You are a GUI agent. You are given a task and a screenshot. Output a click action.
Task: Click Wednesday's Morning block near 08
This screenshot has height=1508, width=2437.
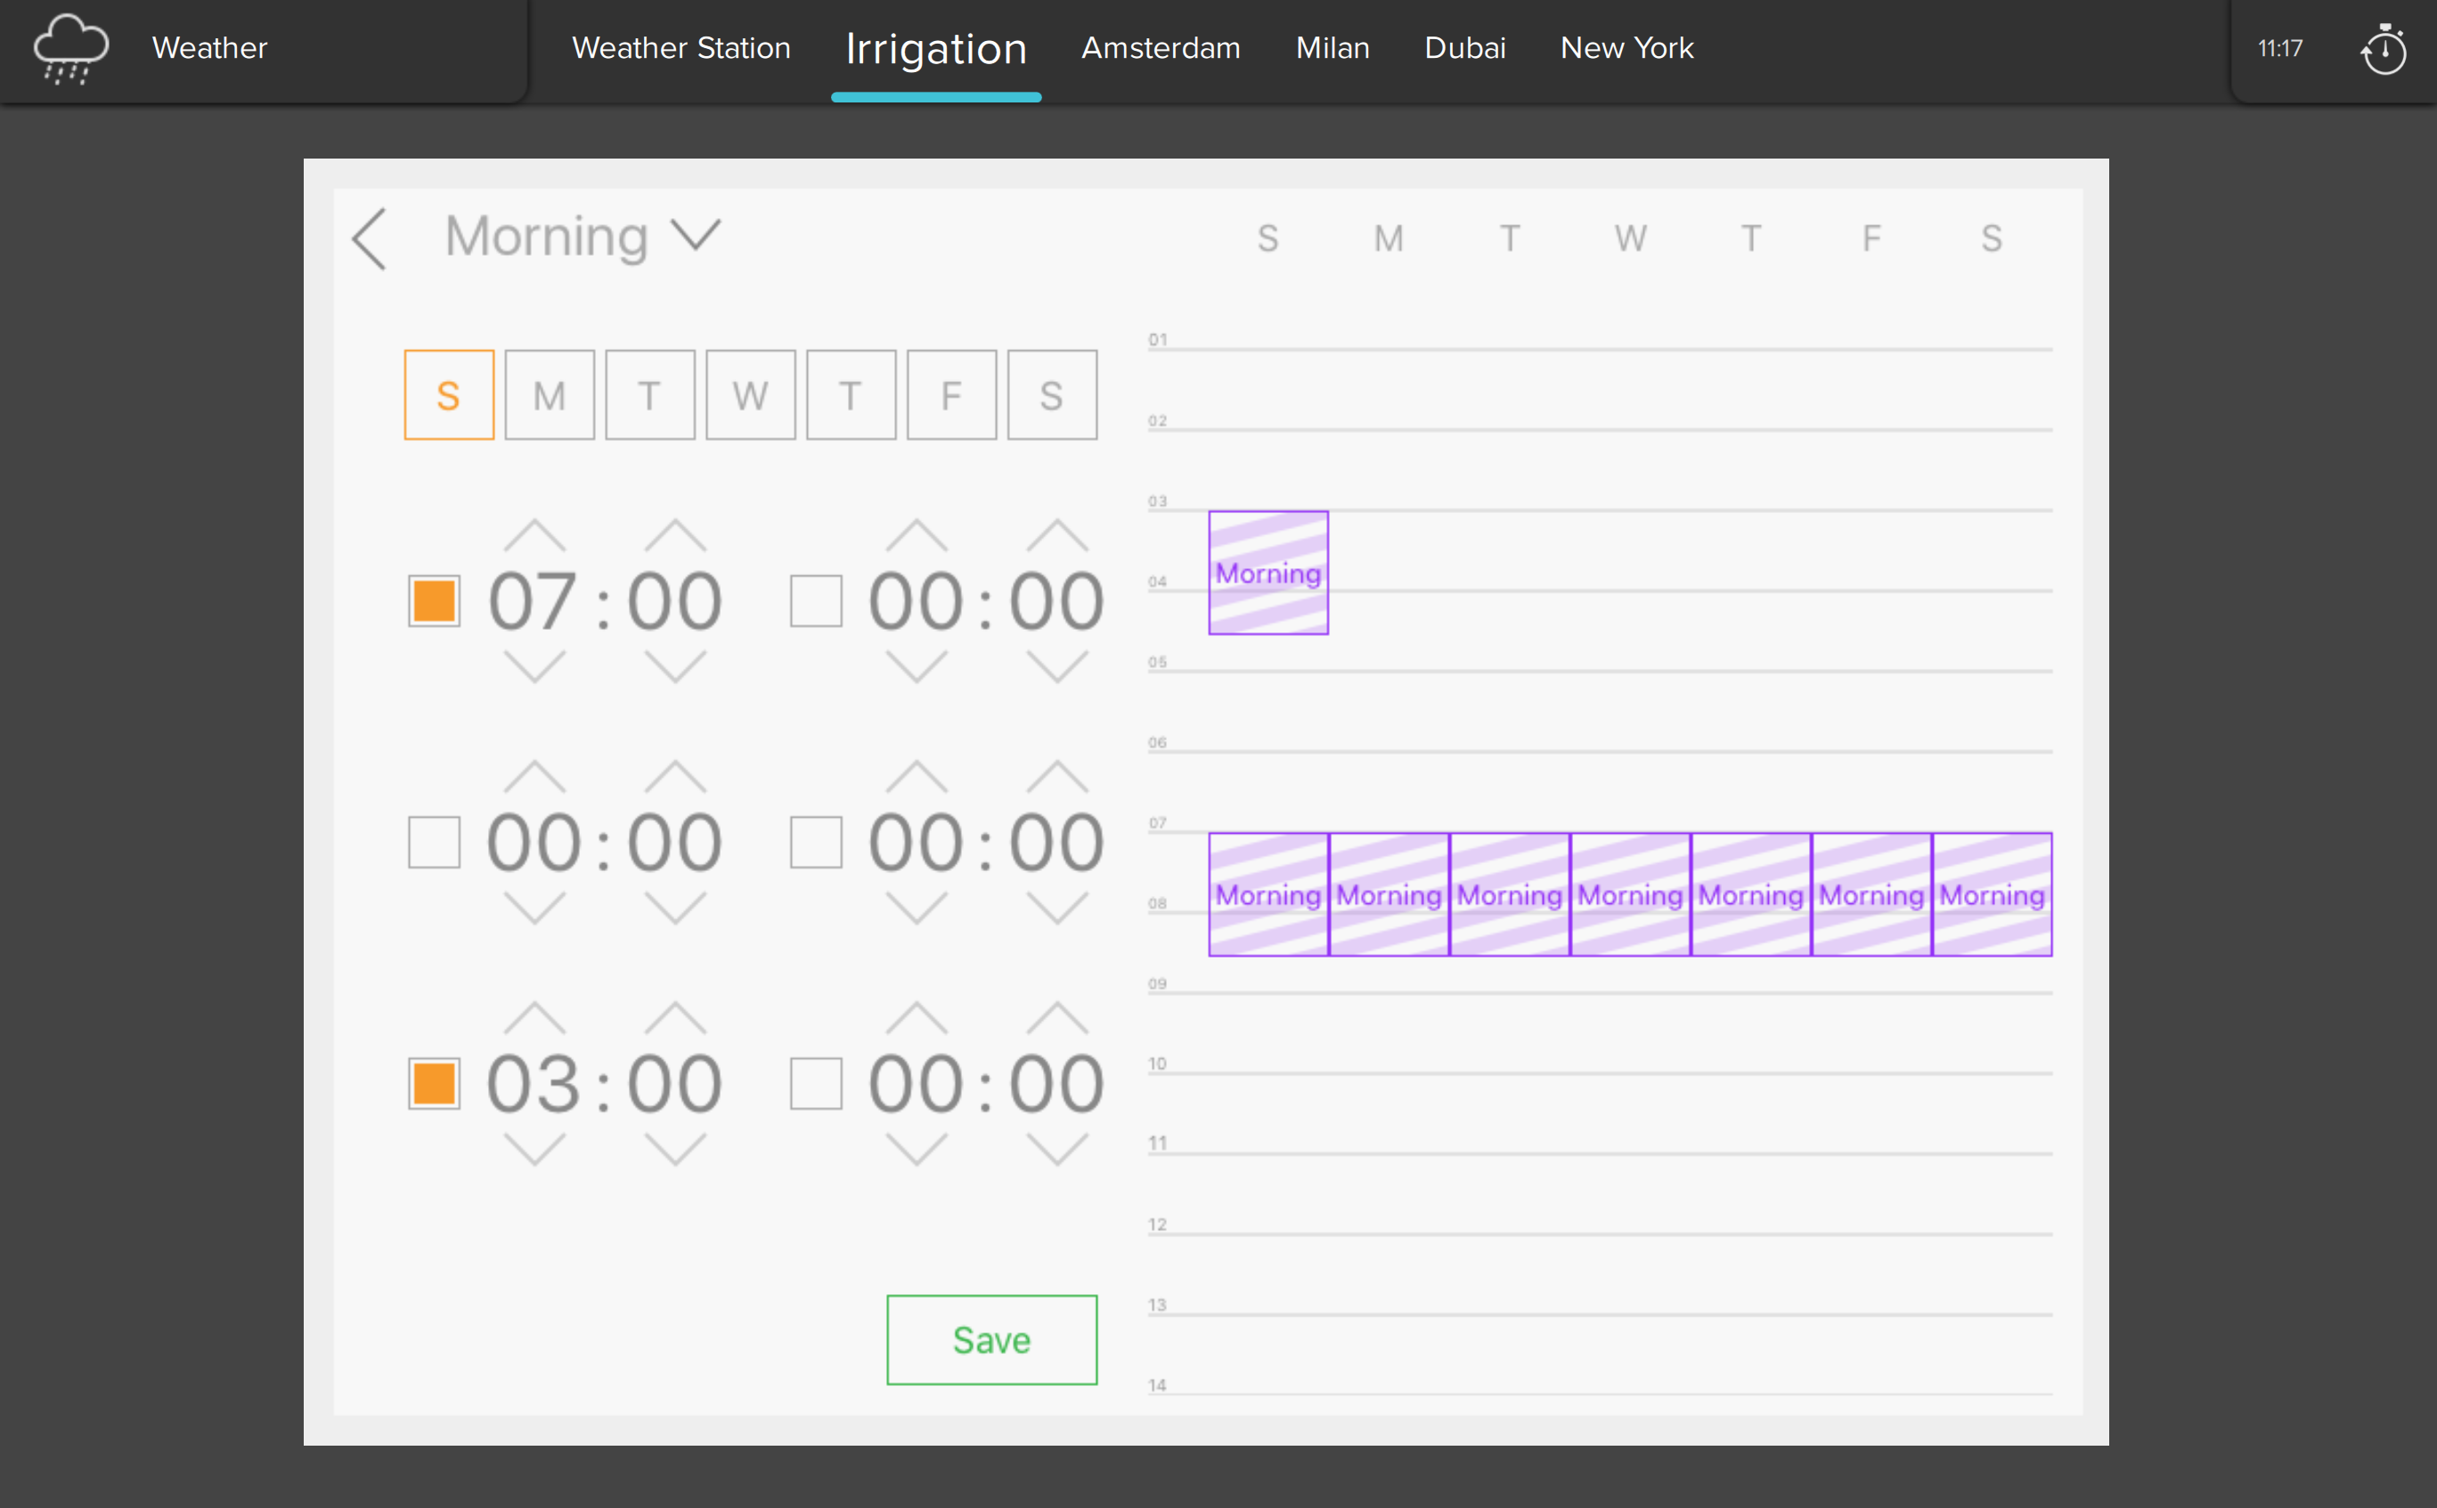pyautogui.click(x=1629, y=894)
